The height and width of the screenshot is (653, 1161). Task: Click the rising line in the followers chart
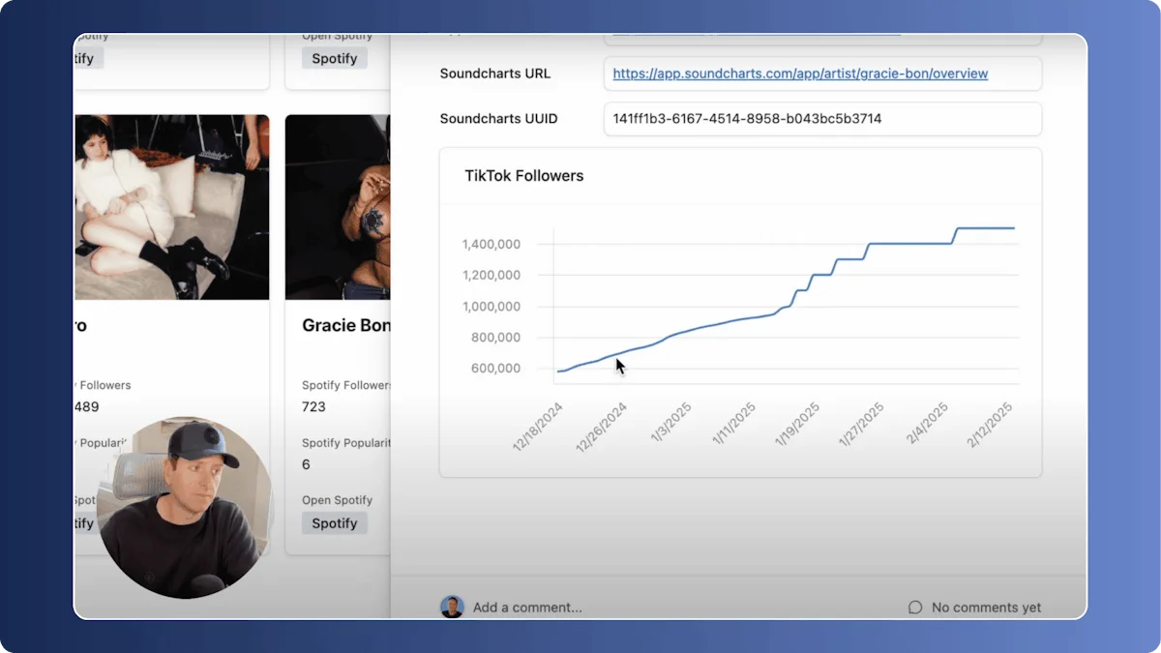pos(735,319)
